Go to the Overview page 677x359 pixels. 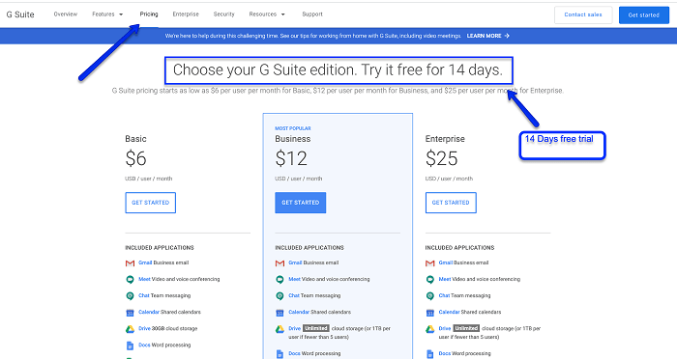[x=66, y=14]
